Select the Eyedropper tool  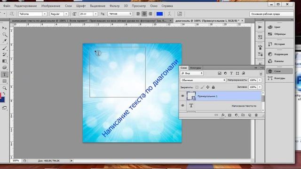pos(4,41)
